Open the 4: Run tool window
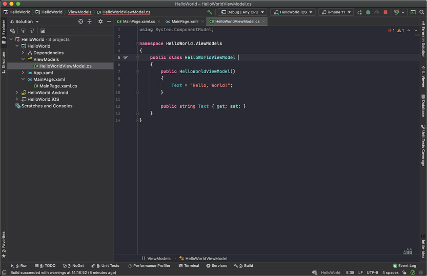This screenshot has width=427, height=276. pyautogui.click(x=19, y=266)
